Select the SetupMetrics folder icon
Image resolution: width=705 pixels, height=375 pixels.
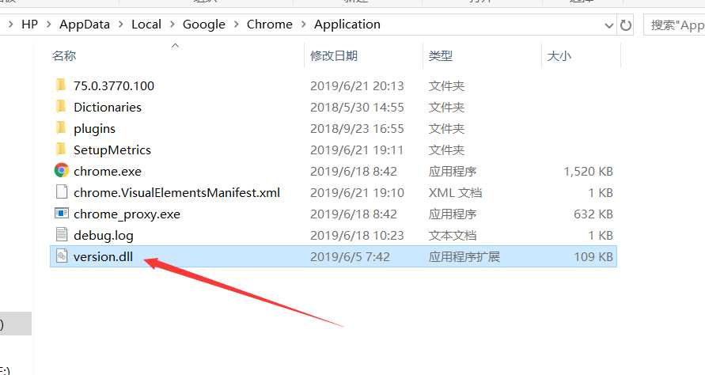pyautogui.click(x=61, y=150)
